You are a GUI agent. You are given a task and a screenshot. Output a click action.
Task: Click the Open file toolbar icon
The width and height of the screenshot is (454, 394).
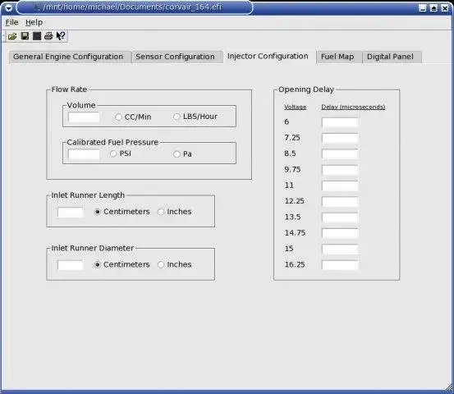point(12,36)
